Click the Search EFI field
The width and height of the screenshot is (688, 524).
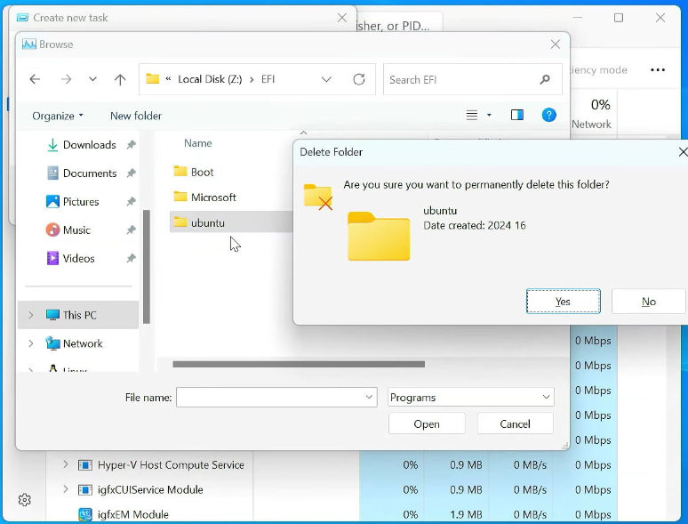473,79
